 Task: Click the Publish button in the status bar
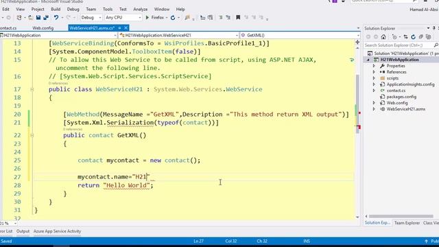(x=431, y=241)
